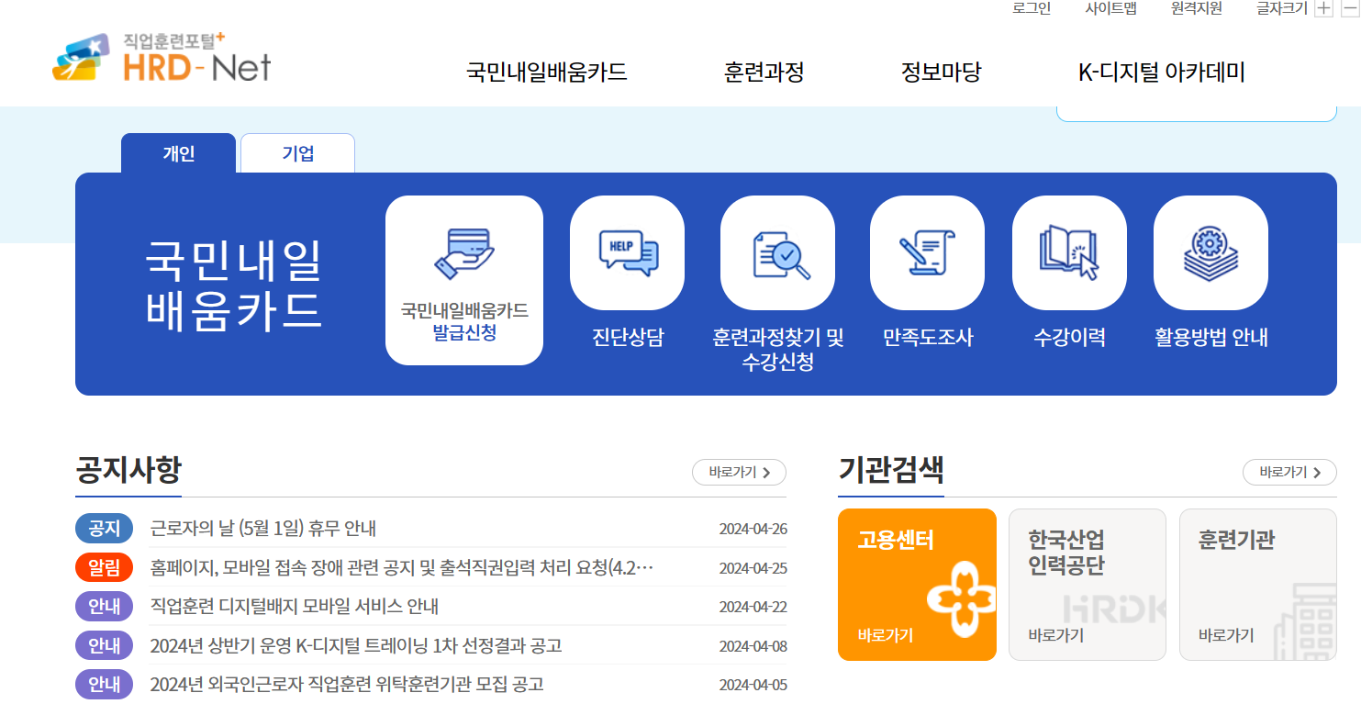The width and height of the screenshot is (1361, 704).
Task: Open notice 2024년 외국인근로자 직업훈련 위탁훈련기관 모집
Action: [x=347, y=685]
